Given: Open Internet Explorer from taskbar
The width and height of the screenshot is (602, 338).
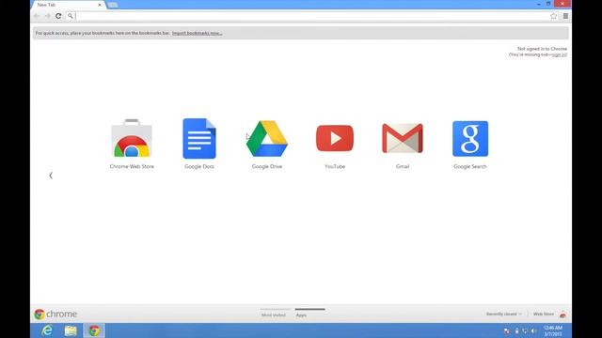Looking at the screenshot, I should tap(47, 330).
